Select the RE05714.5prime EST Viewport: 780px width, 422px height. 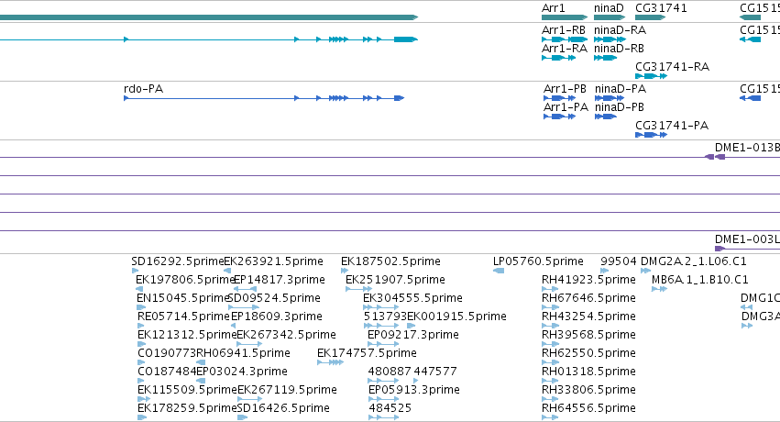(183, 316)
